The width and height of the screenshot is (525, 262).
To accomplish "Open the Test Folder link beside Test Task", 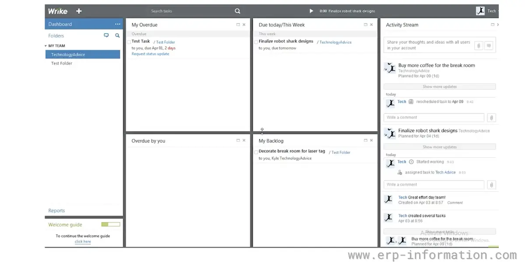I will point(165,42).
